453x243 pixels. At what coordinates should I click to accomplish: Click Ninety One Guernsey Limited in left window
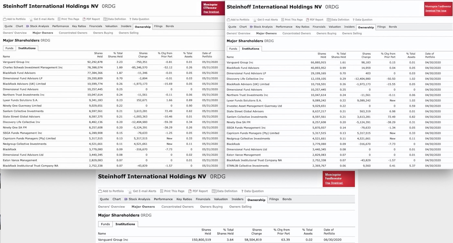point(22,105)
